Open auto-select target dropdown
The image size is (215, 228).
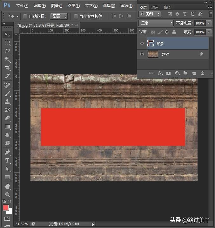click(x=59, y=16)
